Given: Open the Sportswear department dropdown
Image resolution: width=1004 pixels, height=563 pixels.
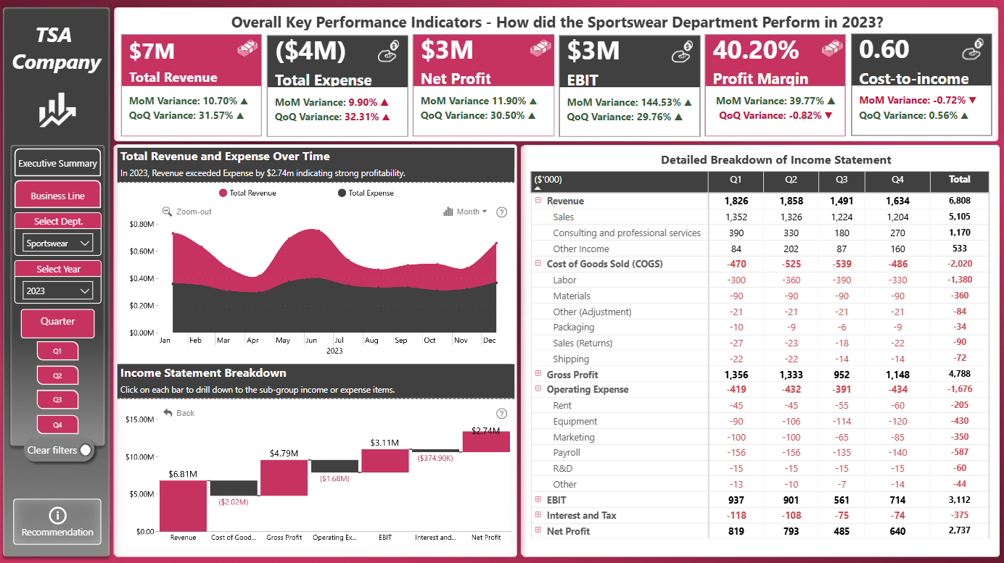Looking at the screenshot, I should pyautogui.click(x=58, y=243).
